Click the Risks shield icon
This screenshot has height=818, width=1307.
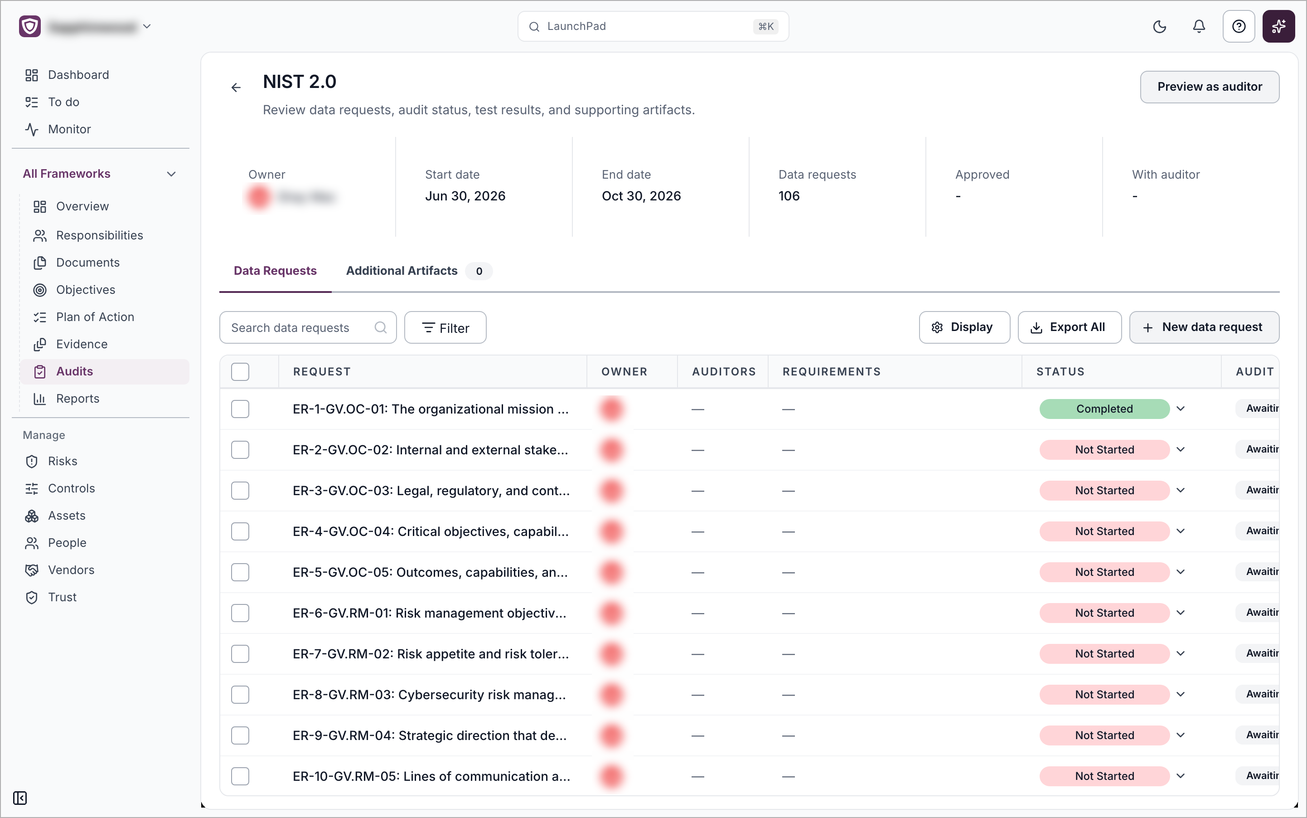point(32,462)
